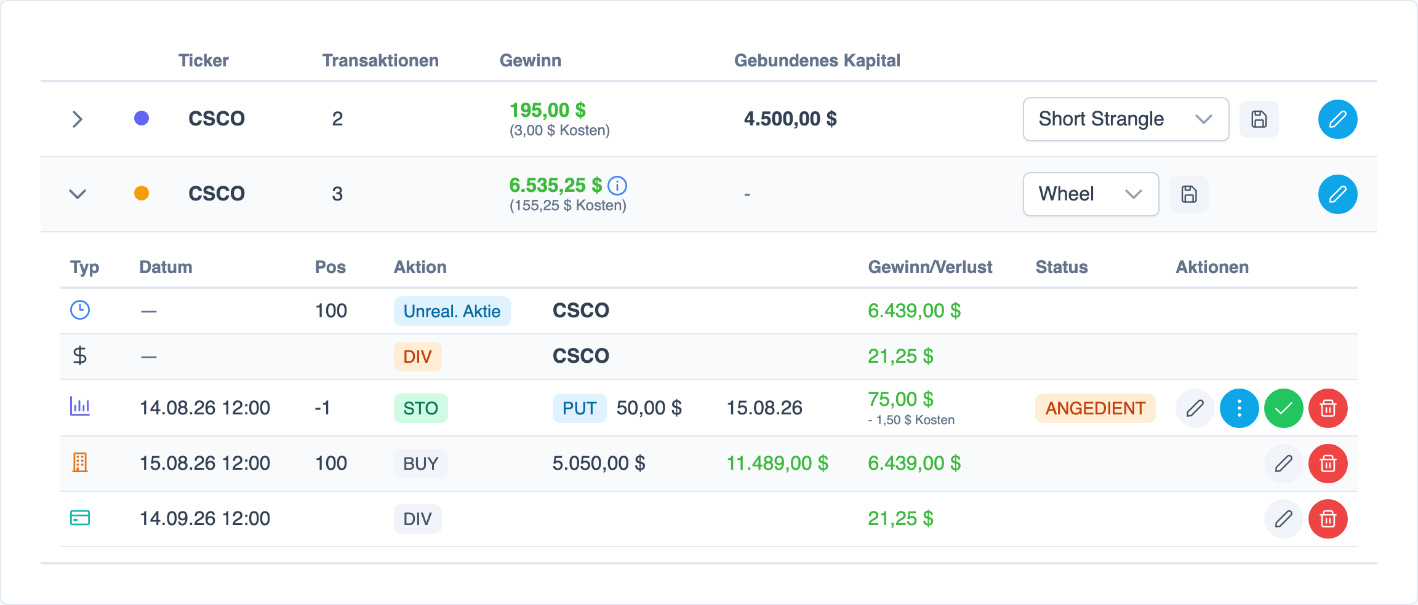Edit the STO PUT transaction
1418x605 pixels.
1195,408
